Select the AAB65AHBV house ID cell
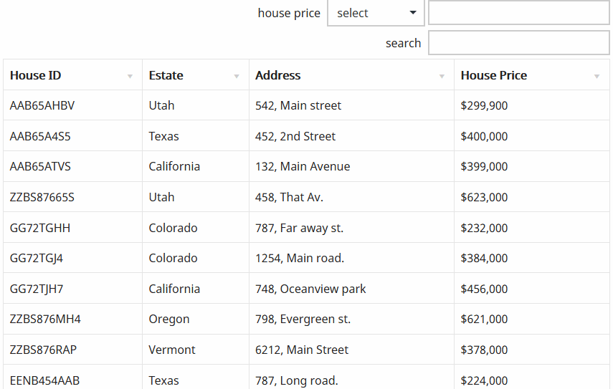This screenshot has height=389, width=613. tap(72, 105)
